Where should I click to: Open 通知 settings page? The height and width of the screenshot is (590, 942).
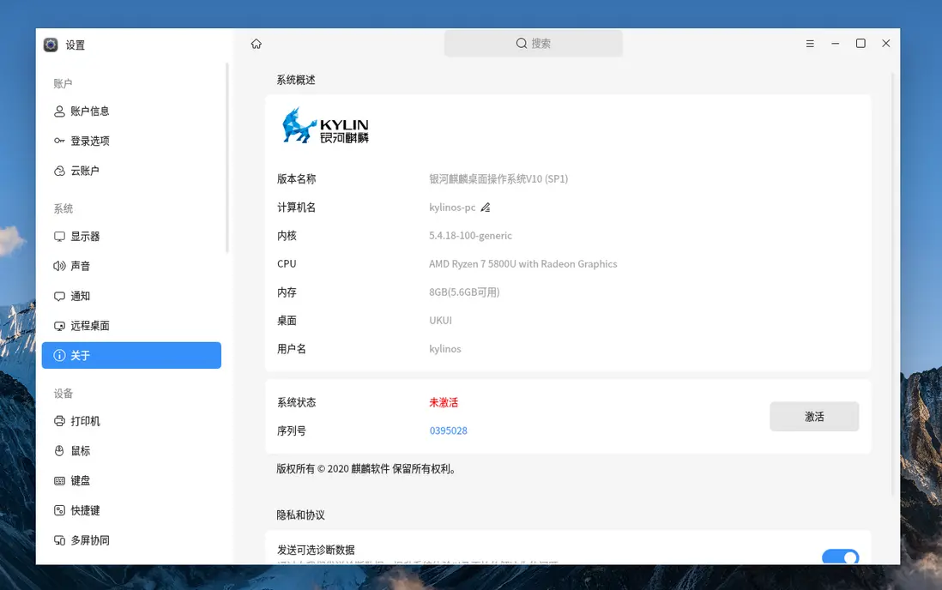131,296
